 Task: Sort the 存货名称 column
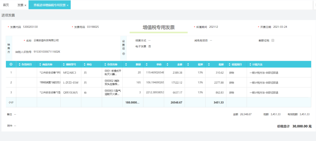click(105, 64)
